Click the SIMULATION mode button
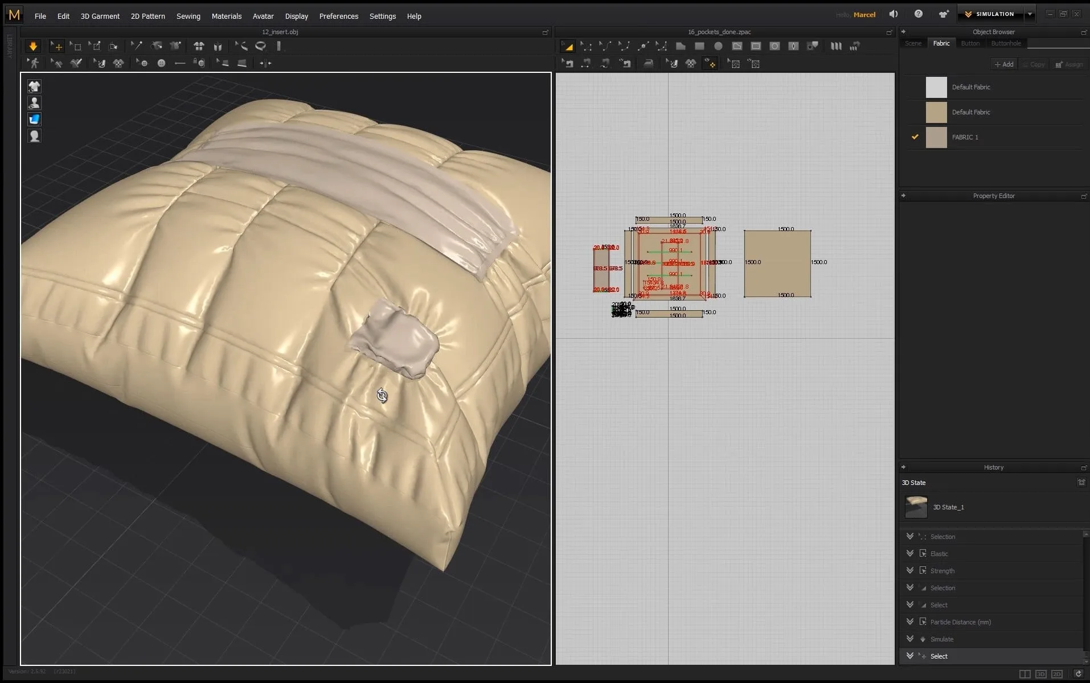Image resolution: width=1090 pixels, height=683 pixels. (990, 14)
